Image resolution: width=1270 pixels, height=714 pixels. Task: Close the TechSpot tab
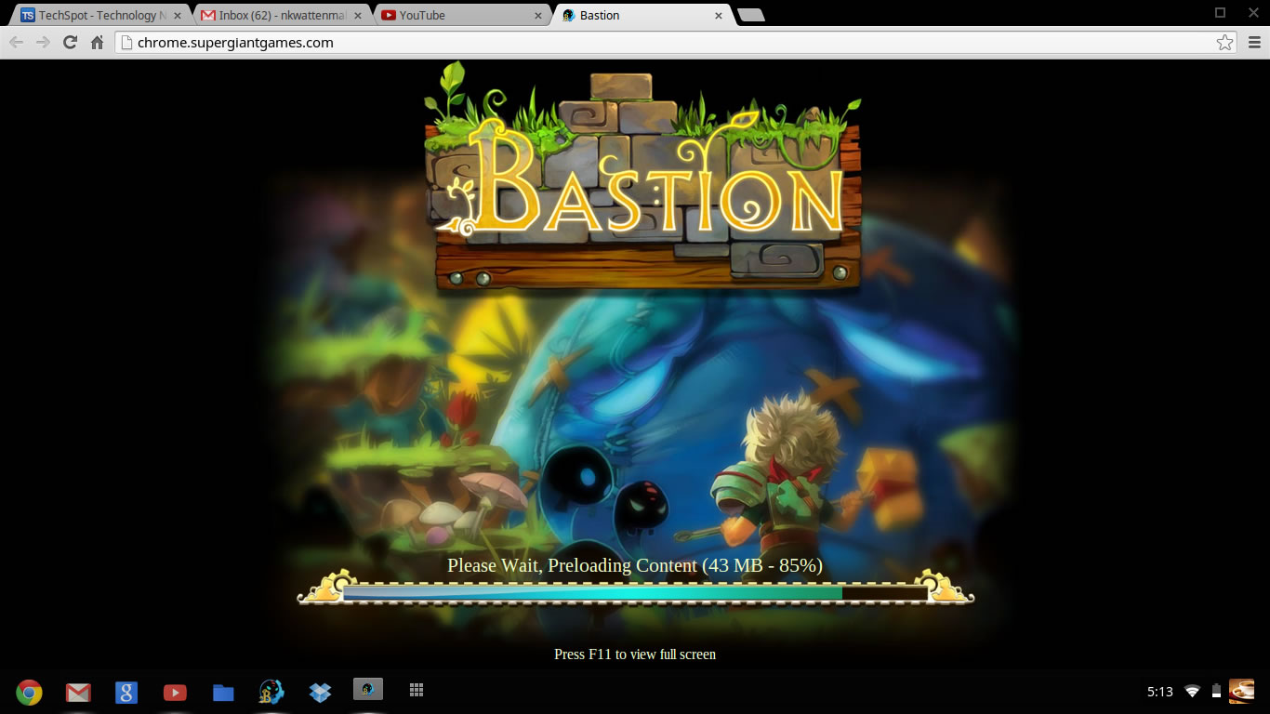(178, 16)
